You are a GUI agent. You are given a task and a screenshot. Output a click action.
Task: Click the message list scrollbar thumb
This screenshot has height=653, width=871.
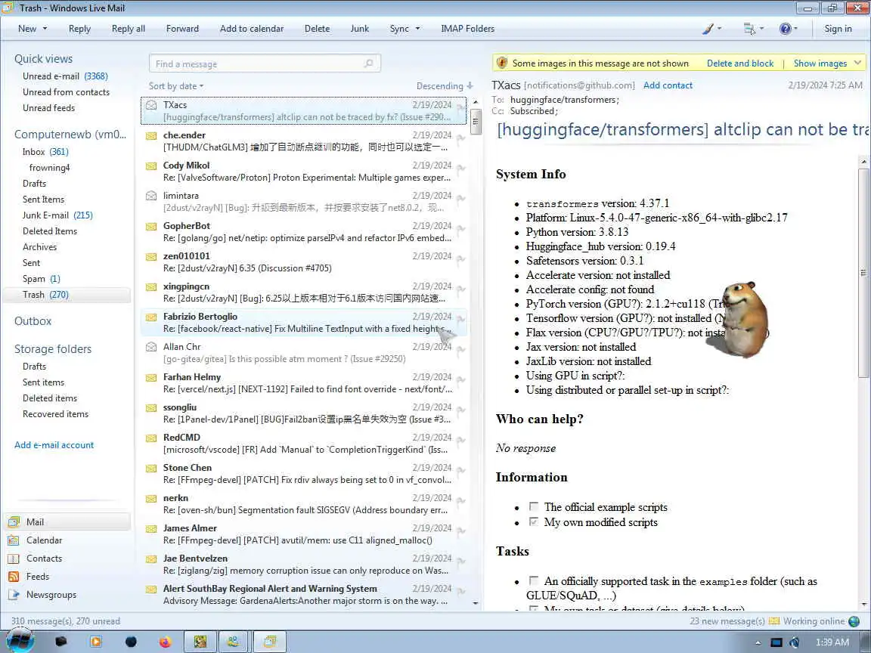(x=476, y=122)
